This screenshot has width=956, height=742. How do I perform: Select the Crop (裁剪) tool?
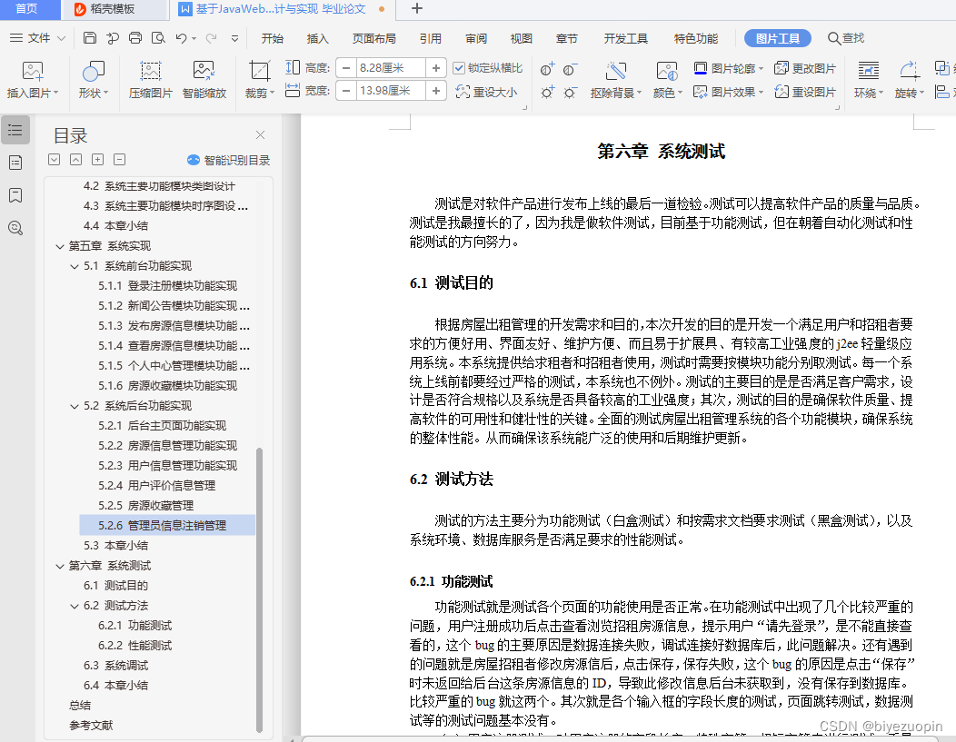260,80
